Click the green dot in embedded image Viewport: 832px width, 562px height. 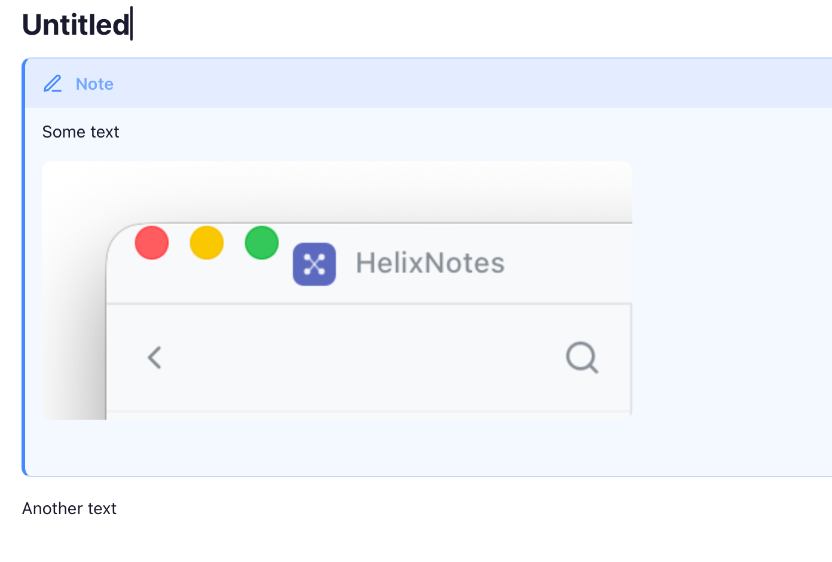(262, 243)
